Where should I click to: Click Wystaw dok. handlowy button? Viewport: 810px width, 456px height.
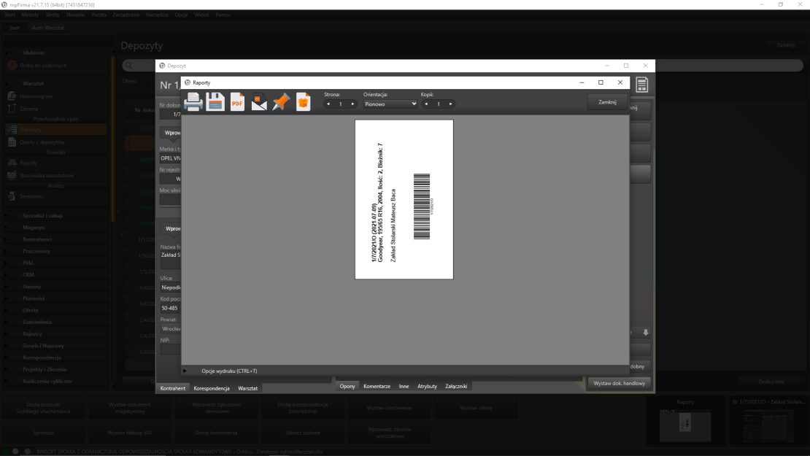(619, 383)
